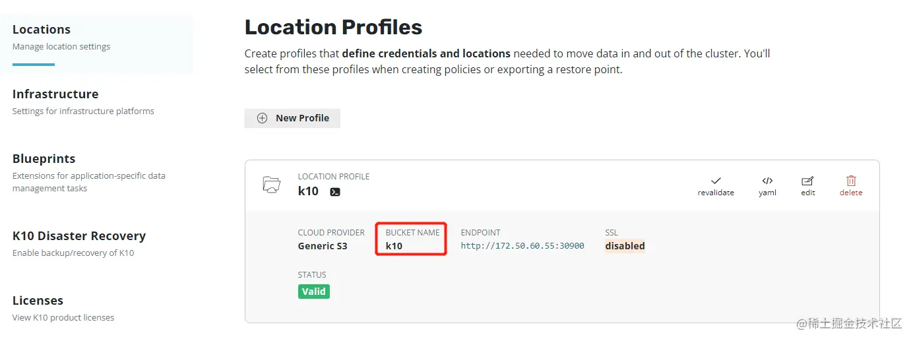
Task: Click the k10 profile name title
Action: click(308, 191)
